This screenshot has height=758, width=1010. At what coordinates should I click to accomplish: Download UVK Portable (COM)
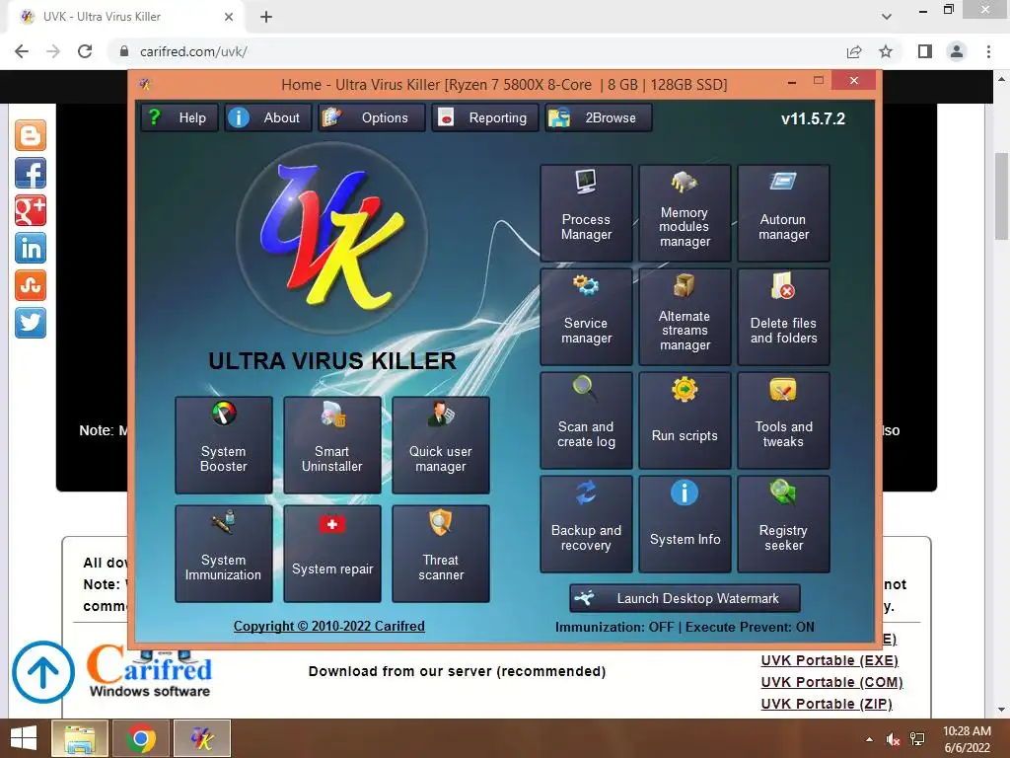pyautogui.click(x=831, y=682)
